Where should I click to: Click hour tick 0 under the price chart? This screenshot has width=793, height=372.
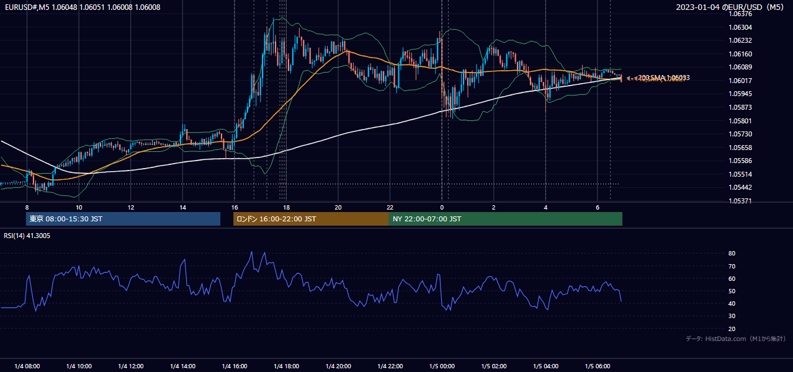click(441, 207)
